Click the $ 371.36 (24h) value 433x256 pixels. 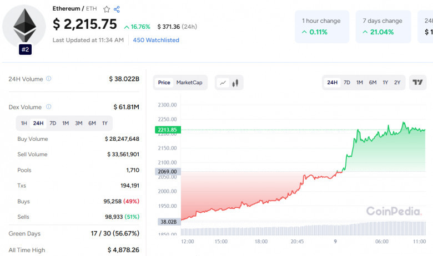177,27
